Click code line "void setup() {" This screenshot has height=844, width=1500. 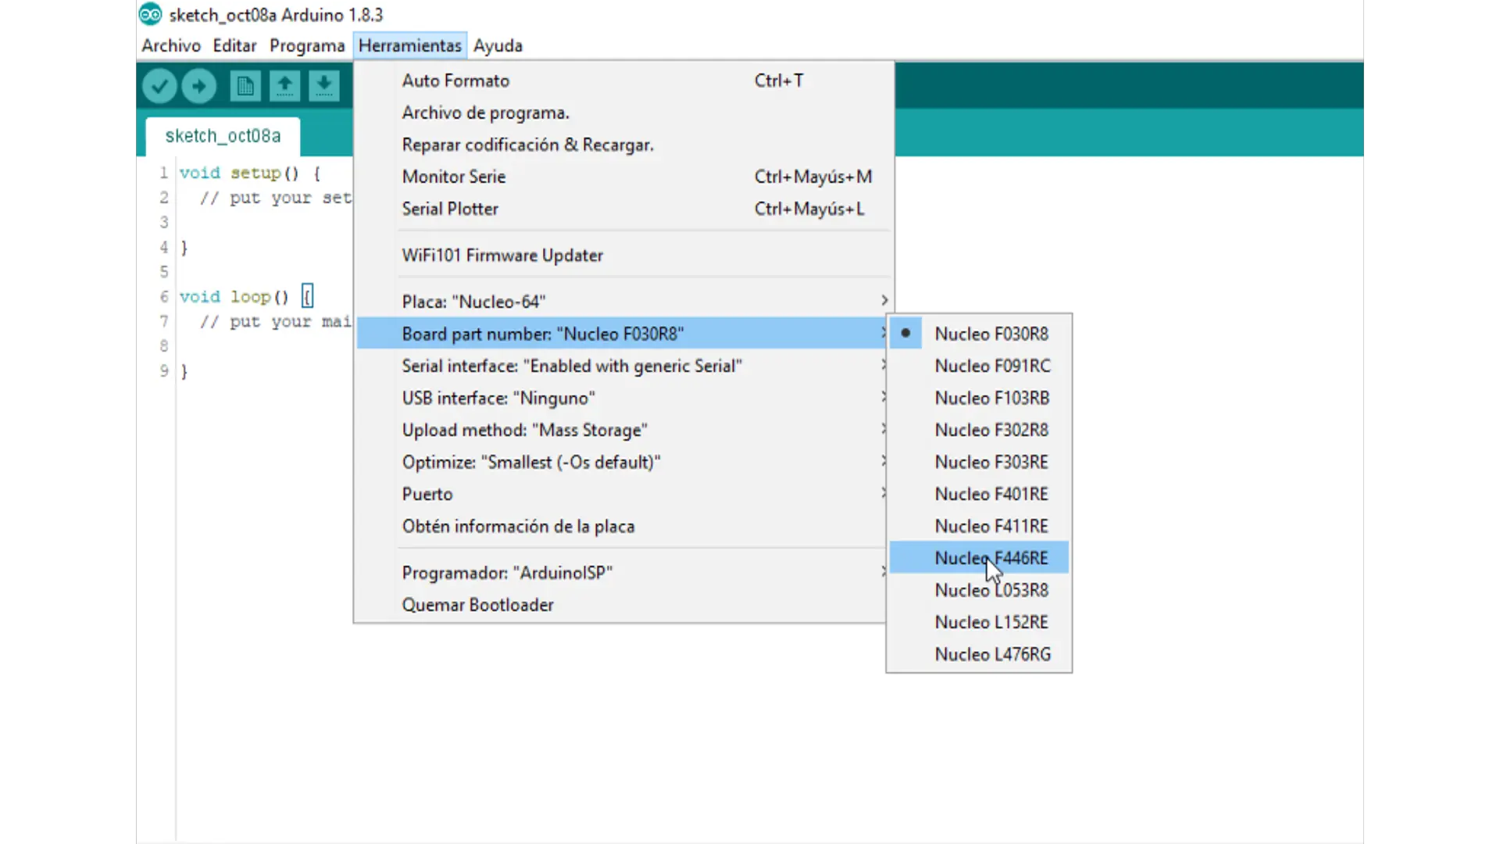pyautogui.click(x=250, y=173)
